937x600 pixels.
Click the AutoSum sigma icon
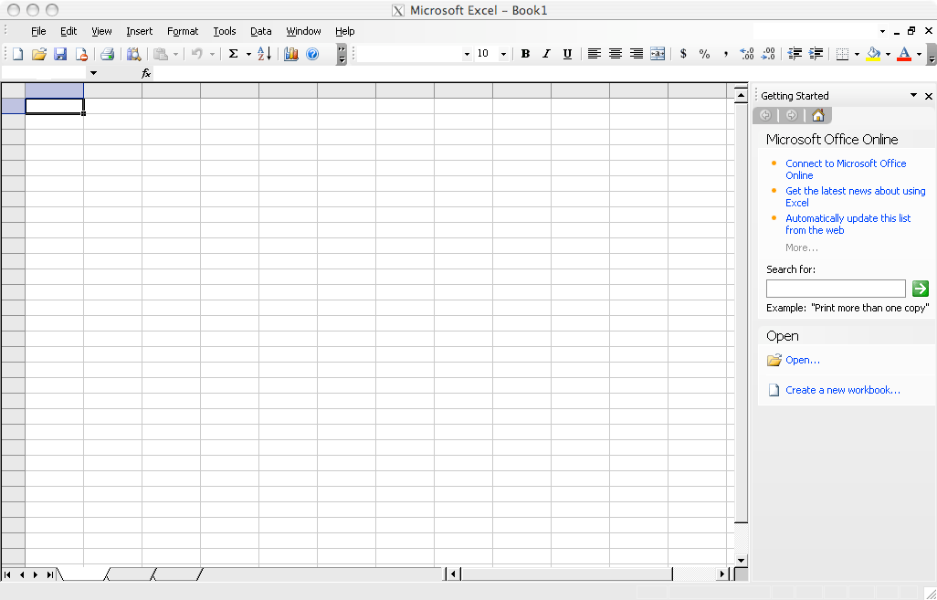coord(233,54)
